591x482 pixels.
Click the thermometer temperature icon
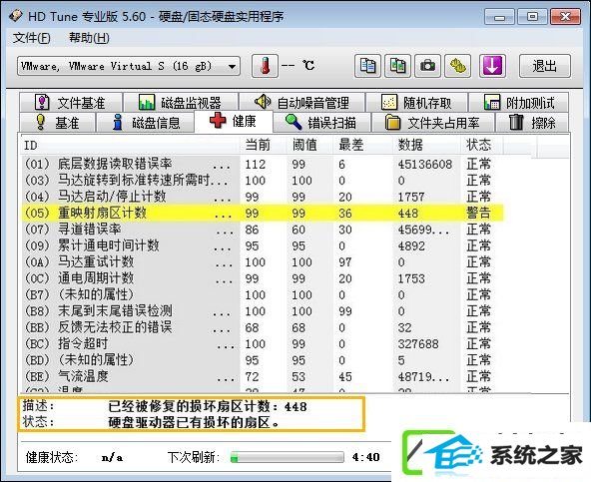pos(265,66)
